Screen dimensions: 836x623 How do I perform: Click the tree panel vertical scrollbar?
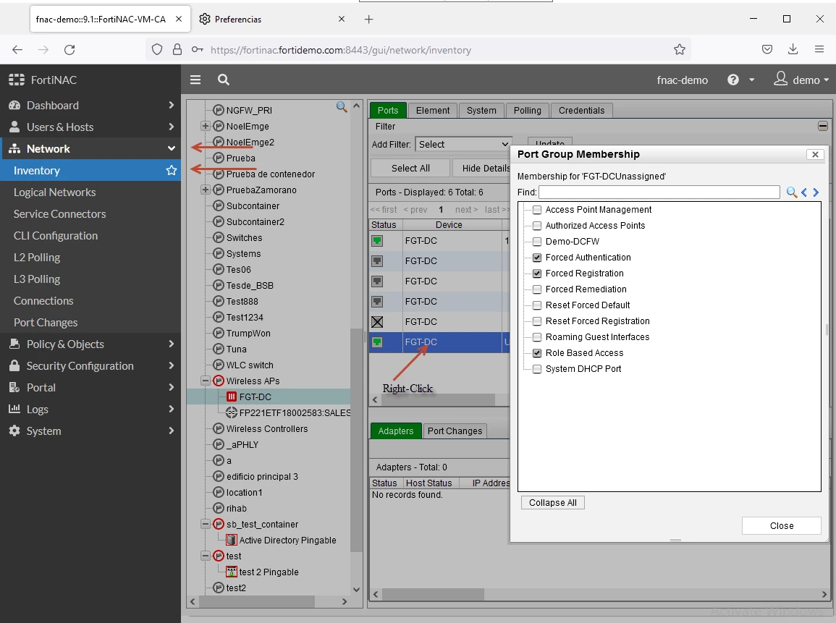[357, 440]
